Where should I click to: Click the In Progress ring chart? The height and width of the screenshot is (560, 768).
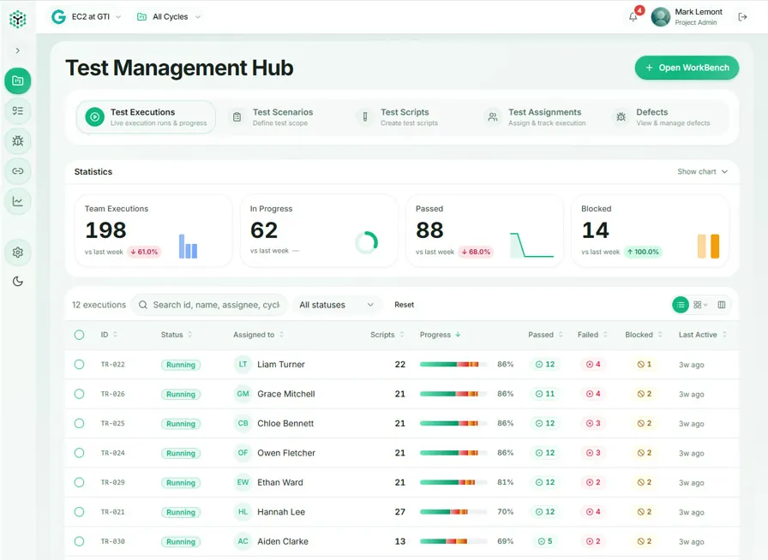[366, 242]
